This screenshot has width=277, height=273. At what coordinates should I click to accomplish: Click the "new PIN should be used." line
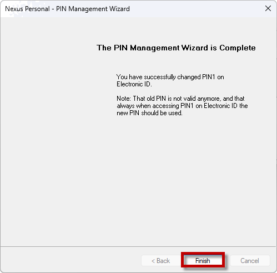tap(149, 113)
